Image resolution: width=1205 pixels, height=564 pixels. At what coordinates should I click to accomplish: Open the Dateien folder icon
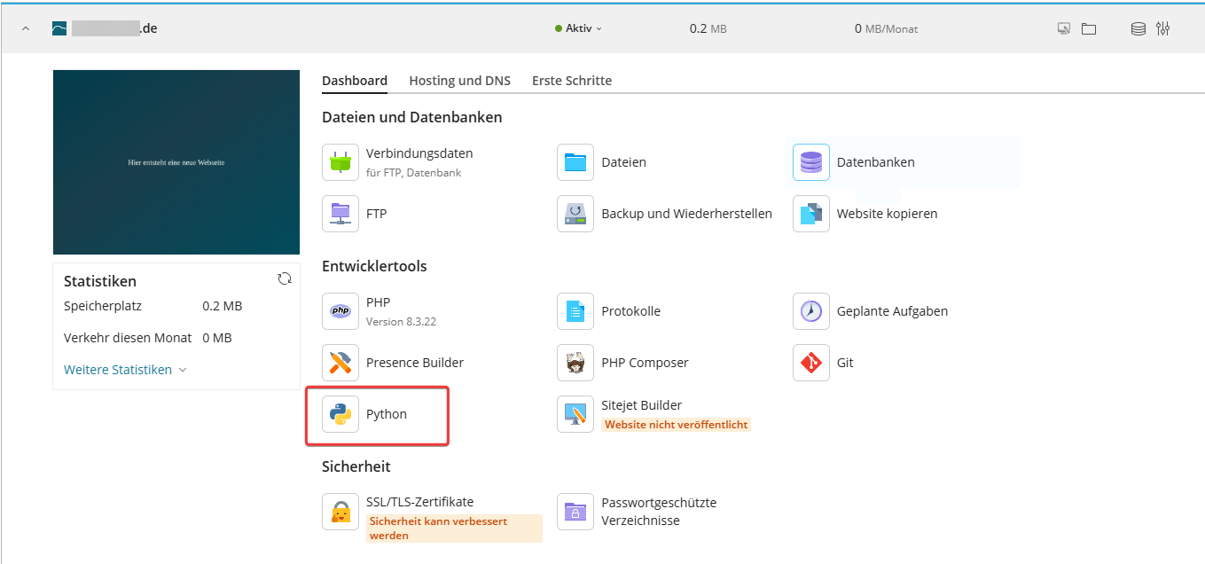tap(575, 162)
